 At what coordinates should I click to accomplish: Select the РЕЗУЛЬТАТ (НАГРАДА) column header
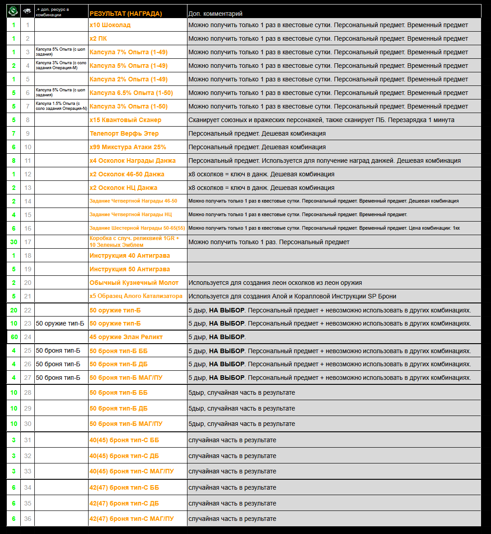[126, 14]
